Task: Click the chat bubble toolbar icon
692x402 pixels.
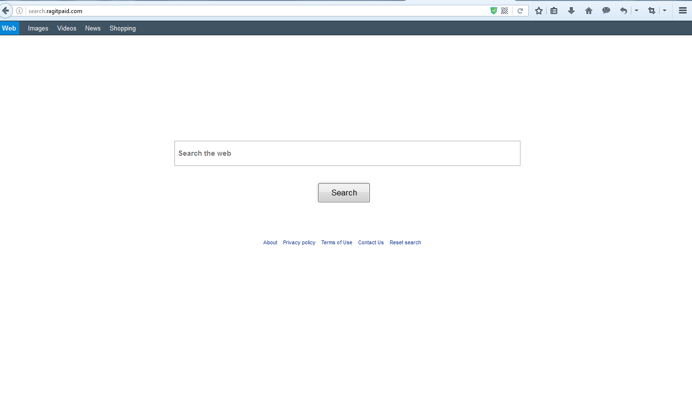Action: pos(606,11)
